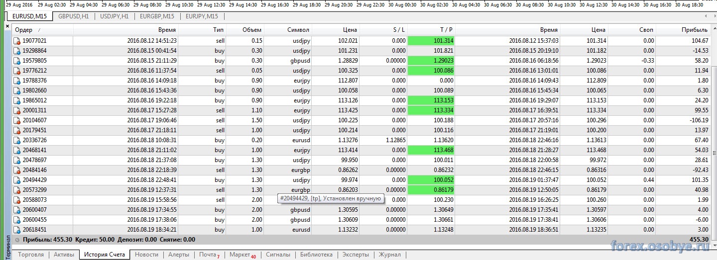Click the order icon for order 19579805
Screen dimensions: 717x260
pos(17,61)
